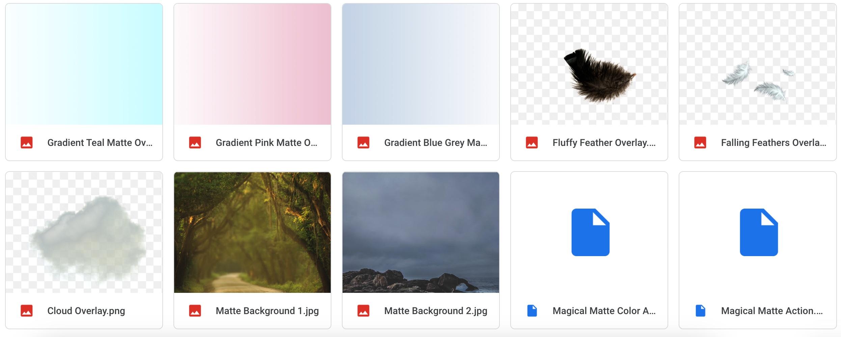The image size is (841, 337).
Task: Click the image icon beside Matte Background 2.jpg
Action: pyautogui.click(x=363, y=311)
